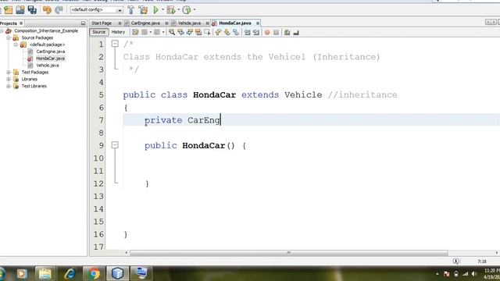Build project with the hammer icon
This screenshot has width=500, height=281.
pyautogui.click(x=131, y=10)
